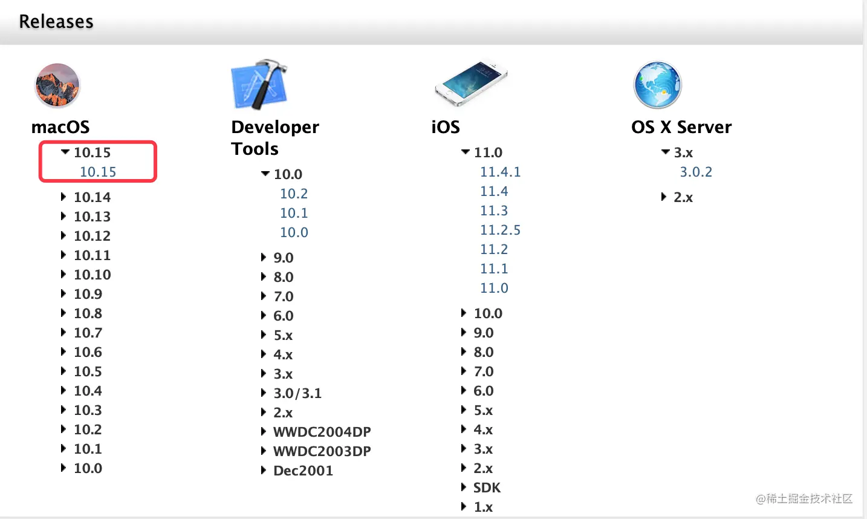This screenshot has width=867, height=519.
Task: Expand the macOS 10.5 group
Action: coord(63,371)
